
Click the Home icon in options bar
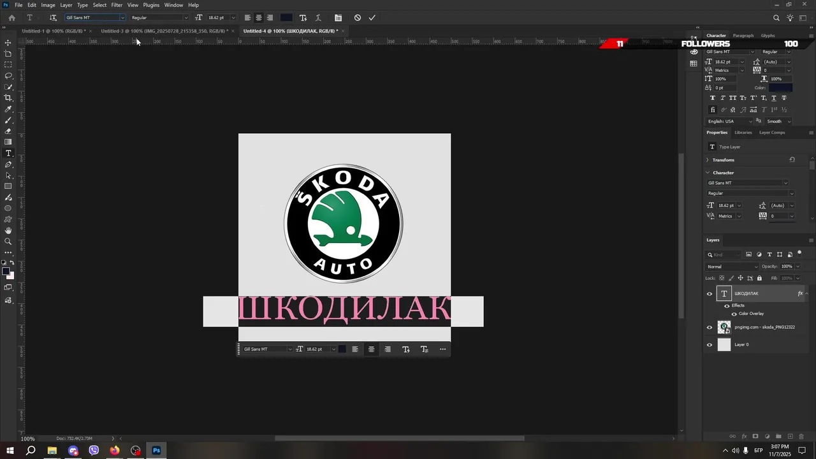click(11, 18)
